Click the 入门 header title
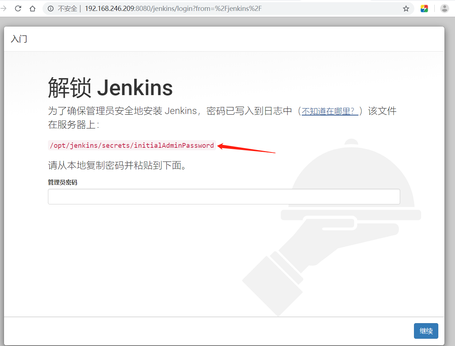 [x=19, y=39]
